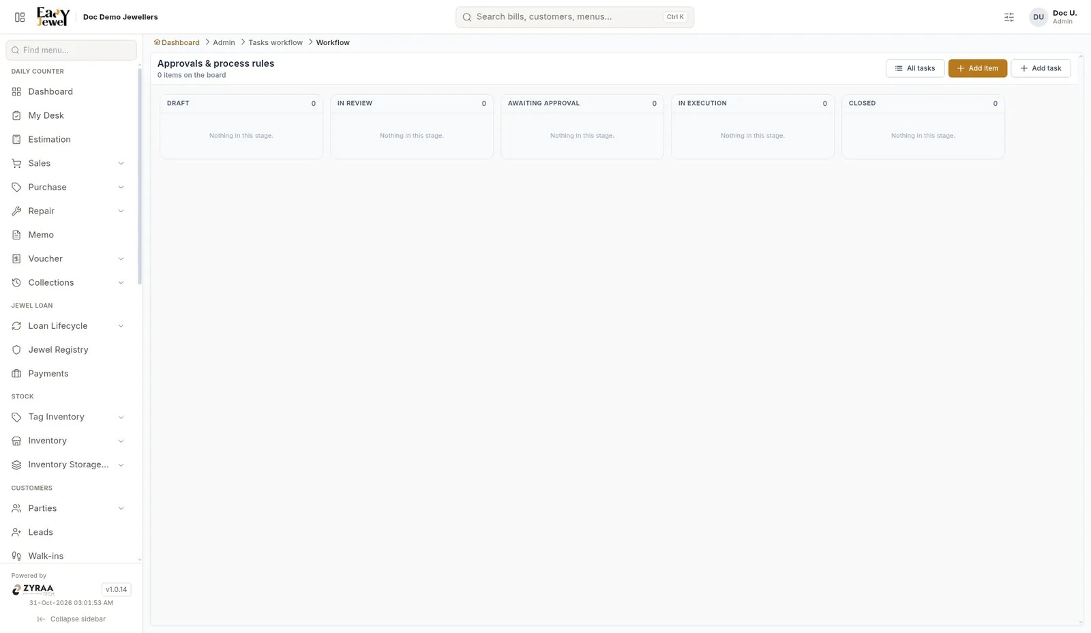The width and height of the screenshot is (1091, 633).
Task: Click the orange Add item button
Action: pyautogui.click(x=977, y=68)
